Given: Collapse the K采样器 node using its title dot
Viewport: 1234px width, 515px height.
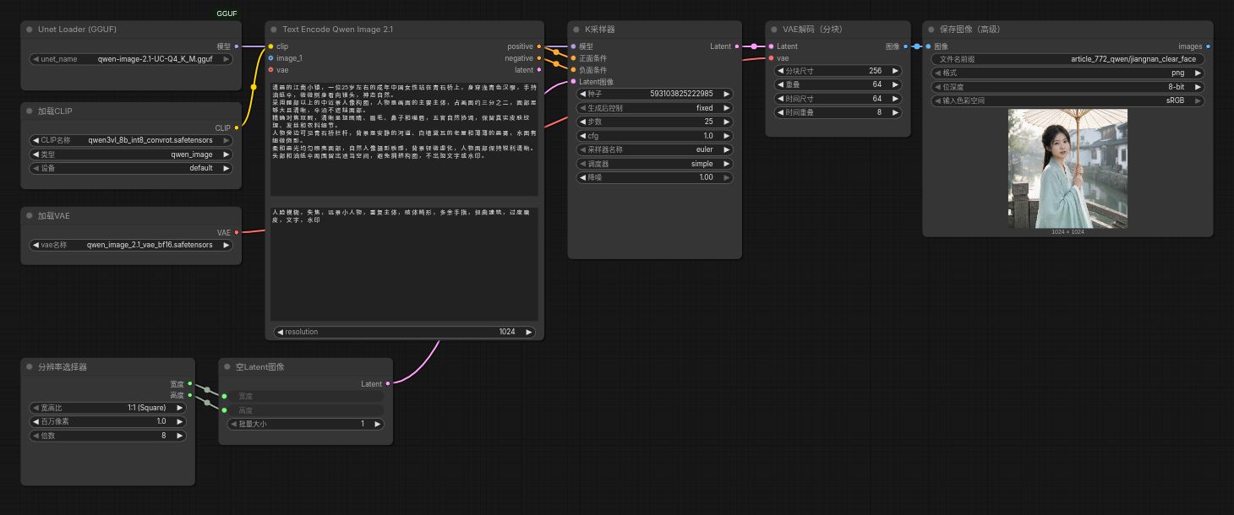Looking at the screenshot, I should pyautogui.click(x=576, y=29).
